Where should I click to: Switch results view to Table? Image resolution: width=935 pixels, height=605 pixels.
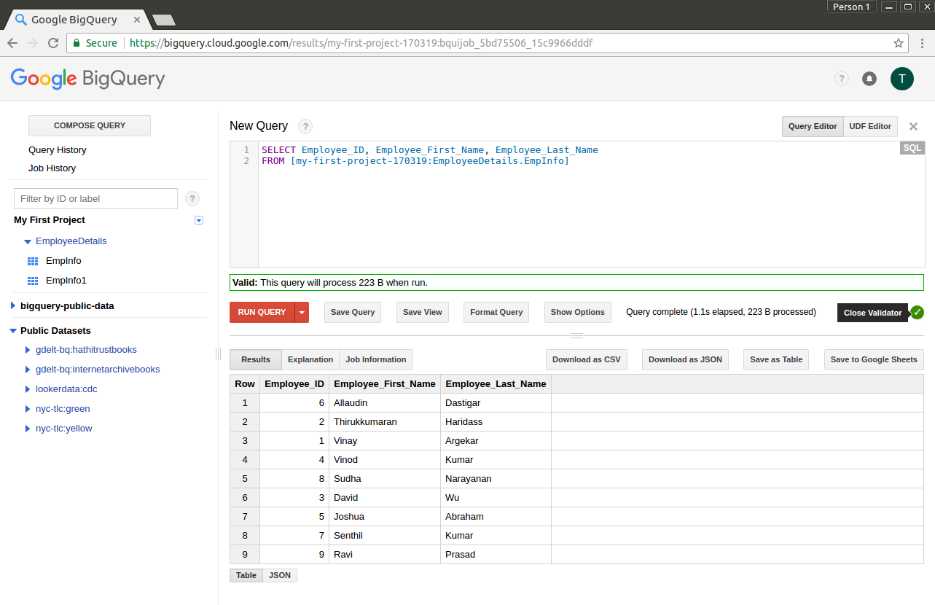[x=246, y=575]
